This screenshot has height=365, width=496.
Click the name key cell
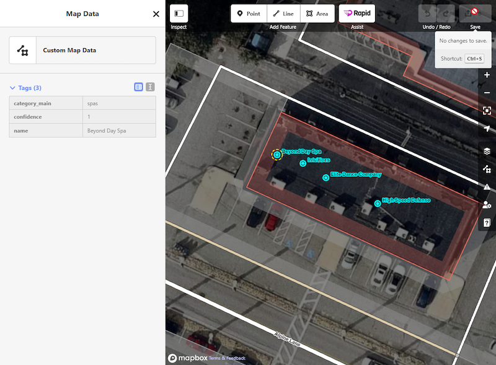(46, 131)
